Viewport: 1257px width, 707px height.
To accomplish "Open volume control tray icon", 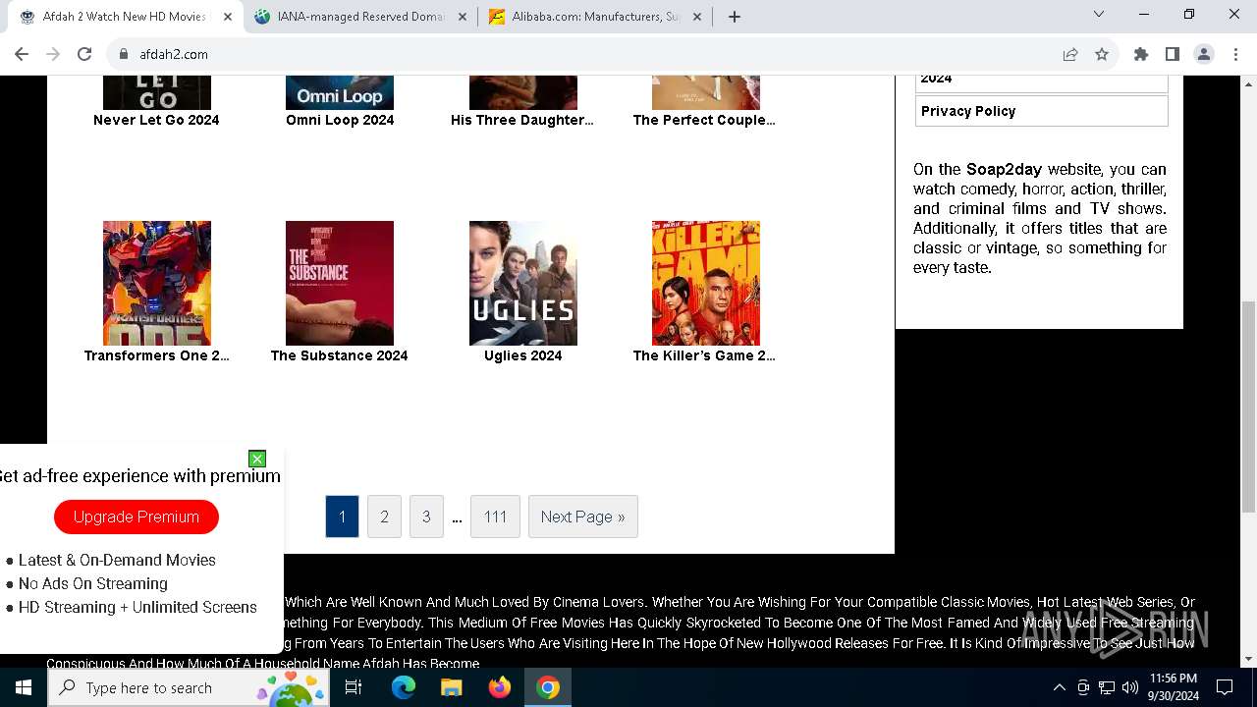I will tap(1130, 687).
